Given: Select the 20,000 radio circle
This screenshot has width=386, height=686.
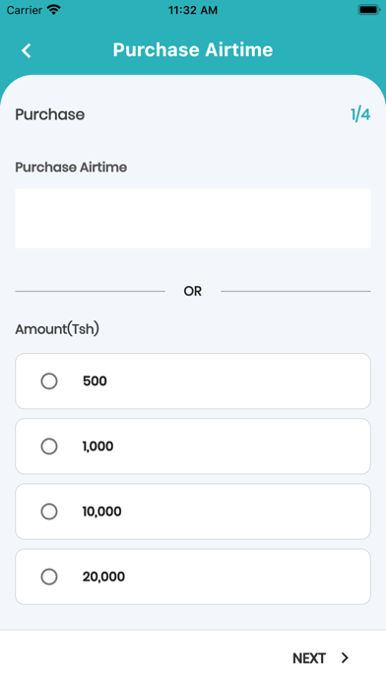Looking at the screenshot, I should (49, 577).
